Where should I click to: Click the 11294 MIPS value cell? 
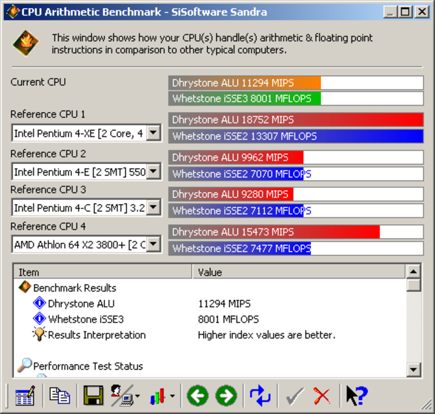224,304
